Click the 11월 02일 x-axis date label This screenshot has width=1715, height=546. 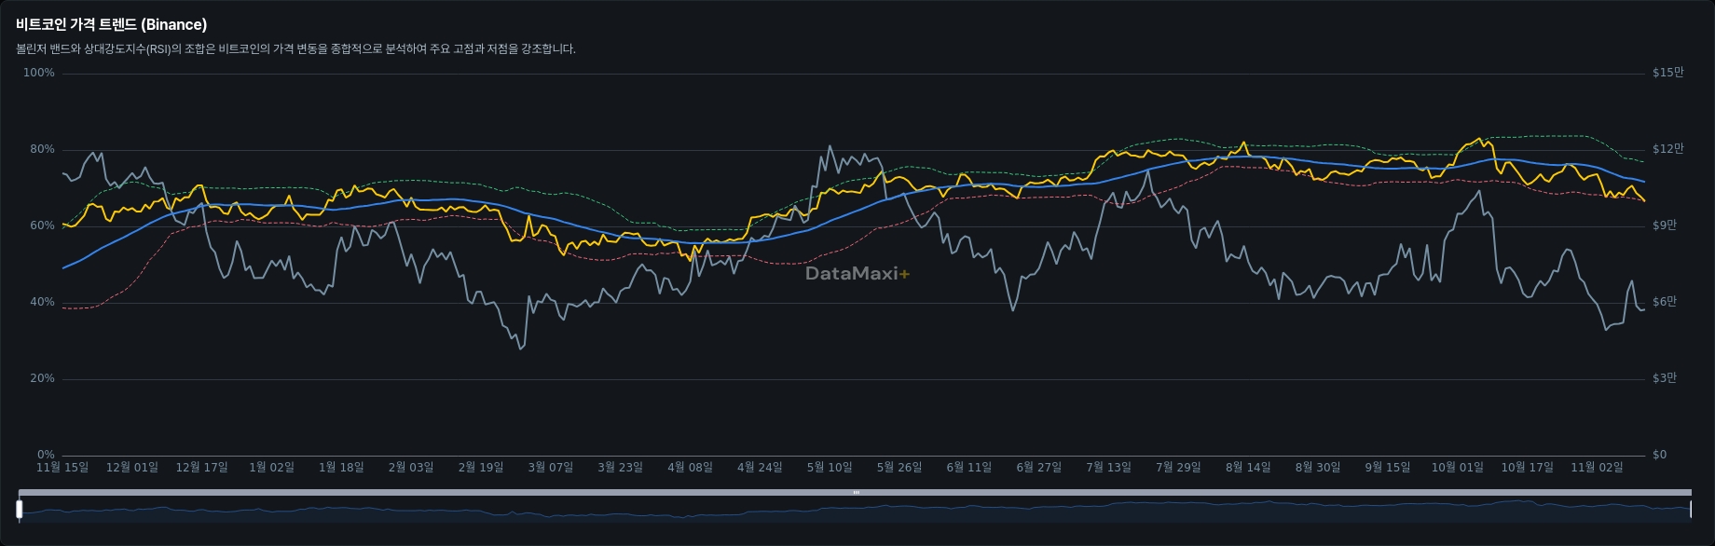[1597, 467]
